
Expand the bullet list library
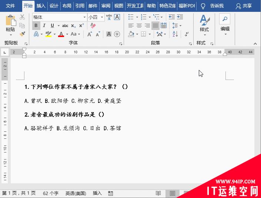(137, 17)
